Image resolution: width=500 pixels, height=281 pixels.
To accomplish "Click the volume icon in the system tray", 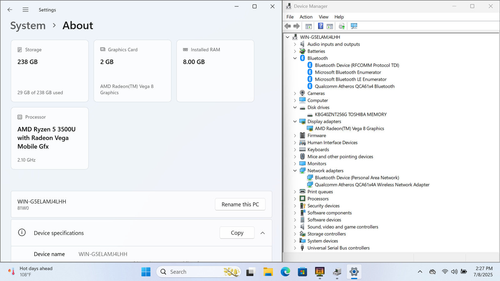I will click(x=454, y=272).
